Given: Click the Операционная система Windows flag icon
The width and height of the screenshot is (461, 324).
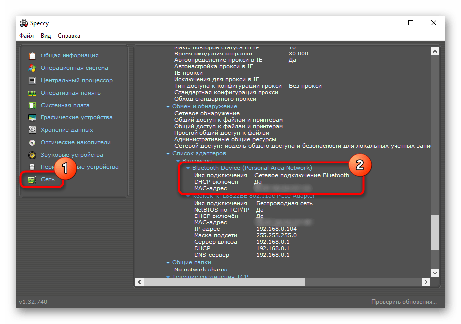Looking at the screenshot, I should (x=32, y=68).
